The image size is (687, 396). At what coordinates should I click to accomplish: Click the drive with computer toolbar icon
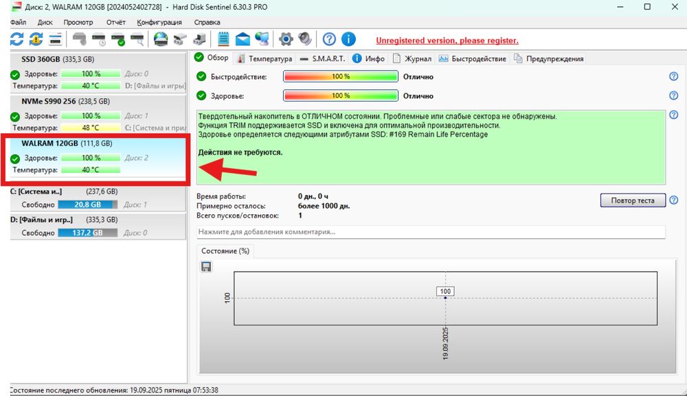[199, 39]
